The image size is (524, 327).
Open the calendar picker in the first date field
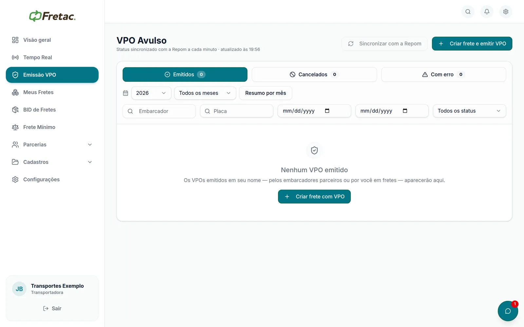327,111
